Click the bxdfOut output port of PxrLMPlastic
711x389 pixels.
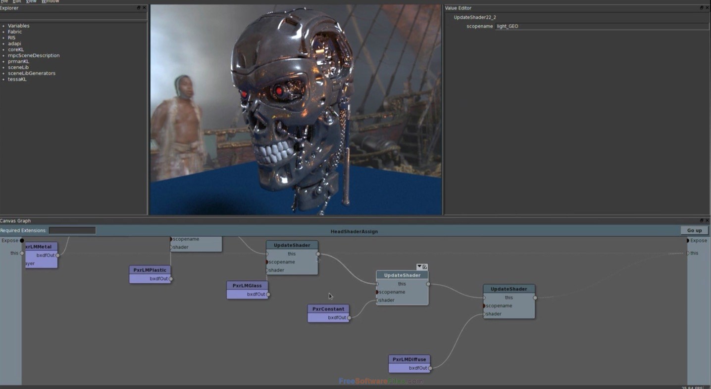pos(171,279)
